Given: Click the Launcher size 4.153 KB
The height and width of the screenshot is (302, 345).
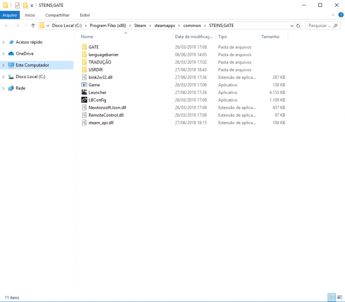Looking at the screenshot, I should point(277,93).
